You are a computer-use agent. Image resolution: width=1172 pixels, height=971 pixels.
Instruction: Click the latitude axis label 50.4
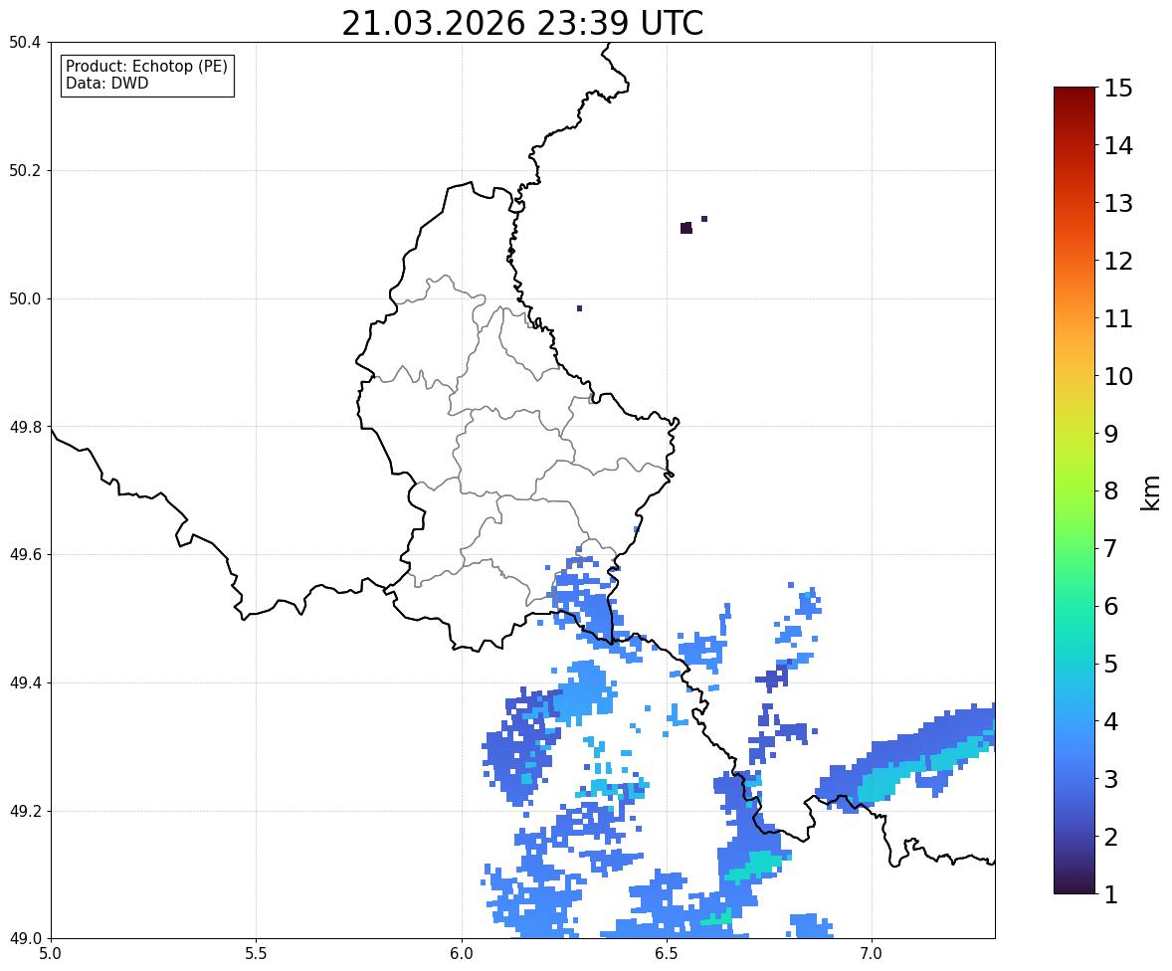(x=24, y=43)
